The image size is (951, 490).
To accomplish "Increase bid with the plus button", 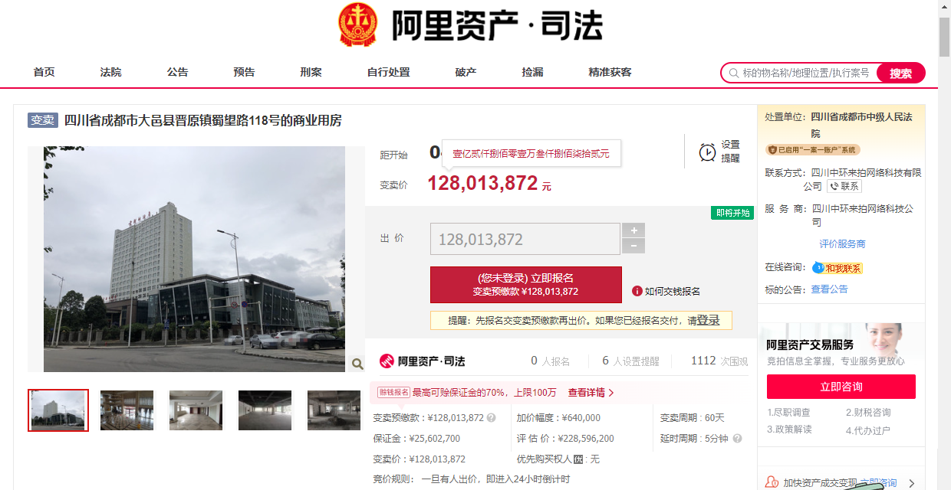I will 633,230.
